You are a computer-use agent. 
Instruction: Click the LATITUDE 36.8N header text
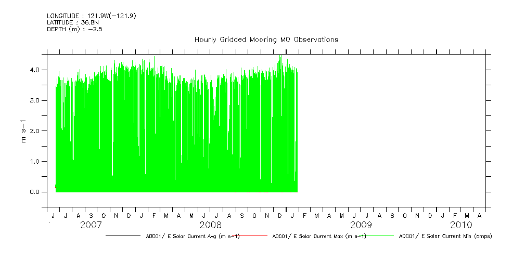click(72, 22)
